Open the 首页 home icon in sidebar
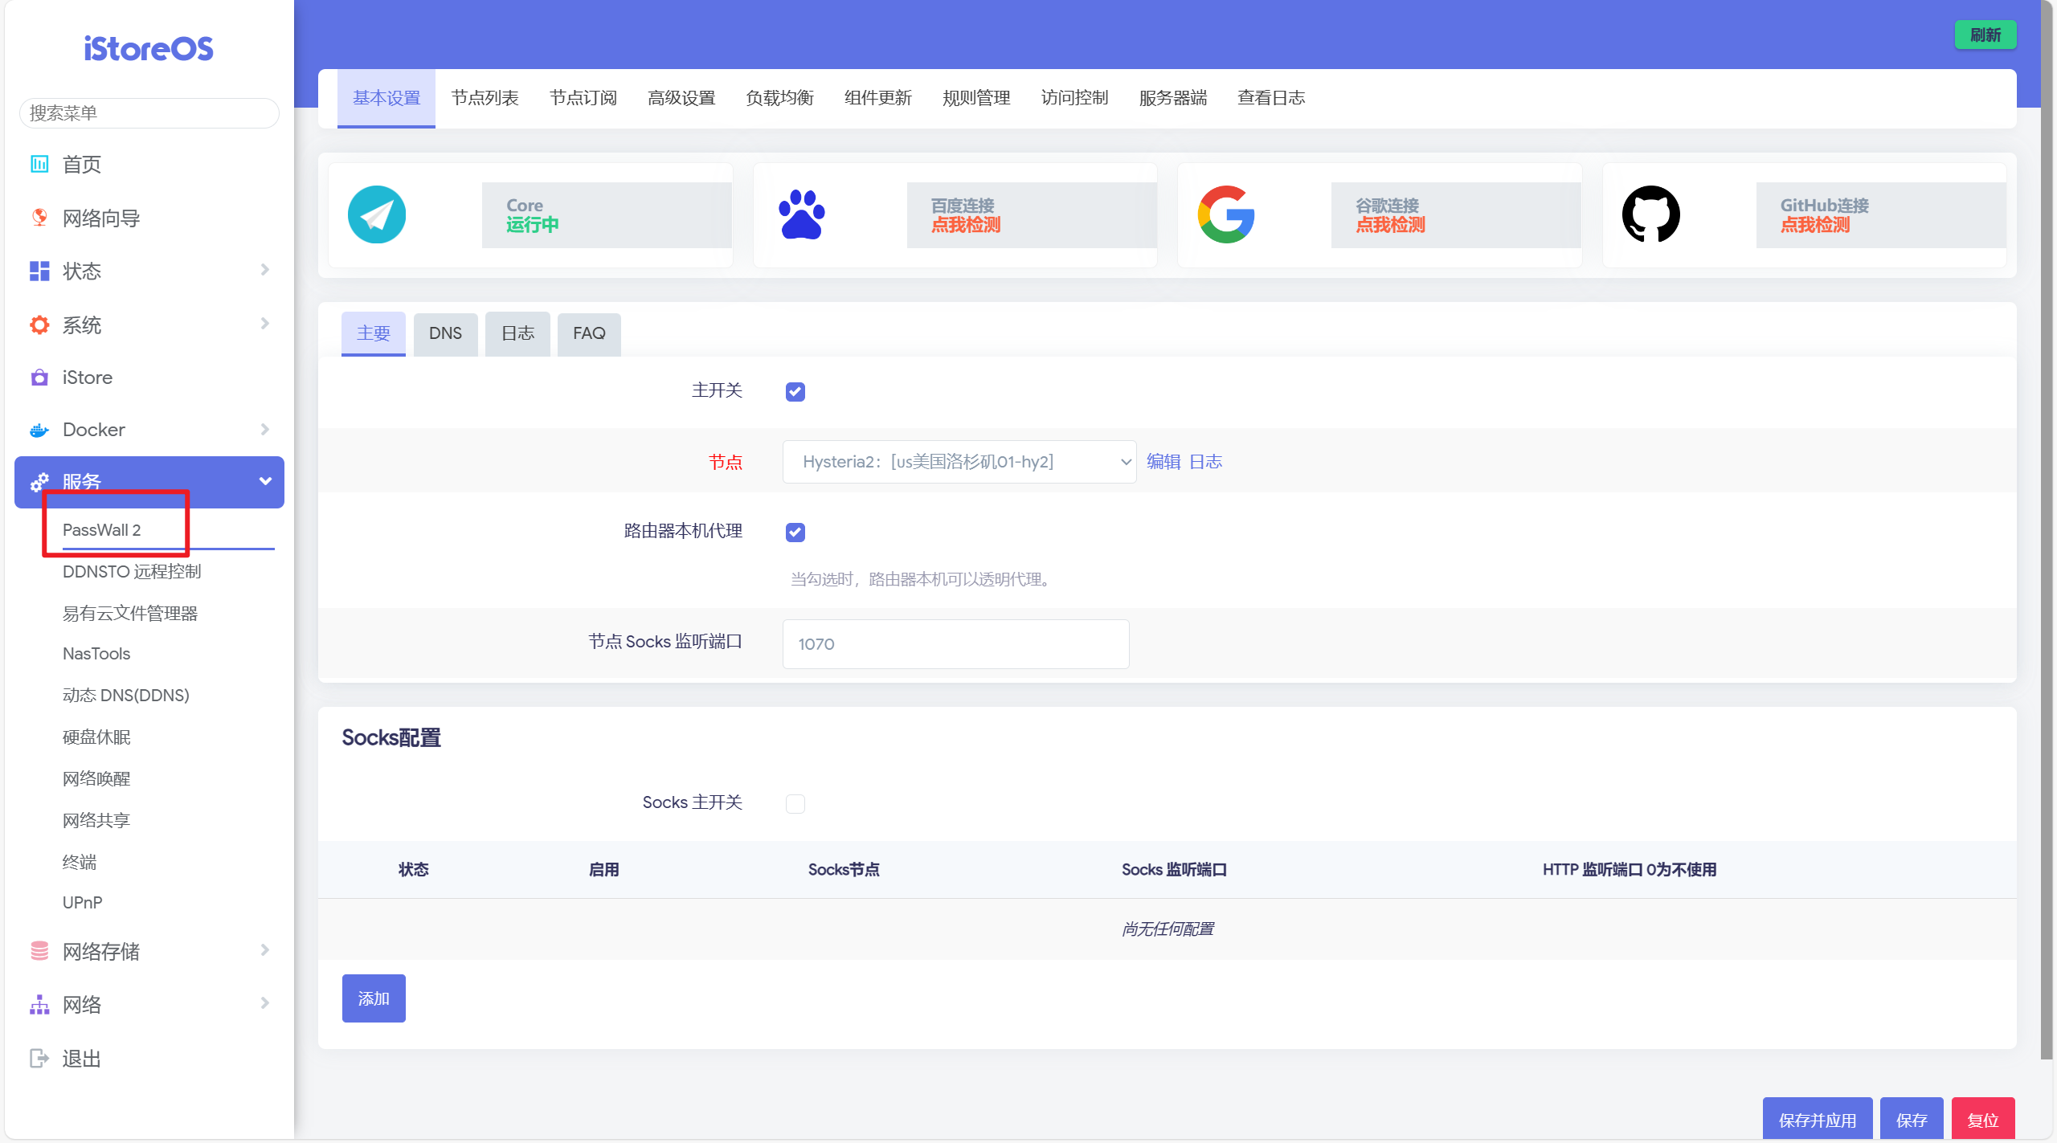This screenshot has height=1143, width=2057. 39,164
